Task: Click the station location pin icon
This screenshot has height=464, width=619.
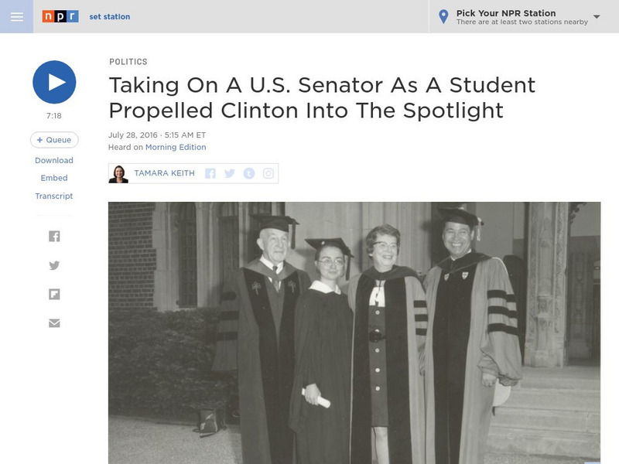Action: 443,16
